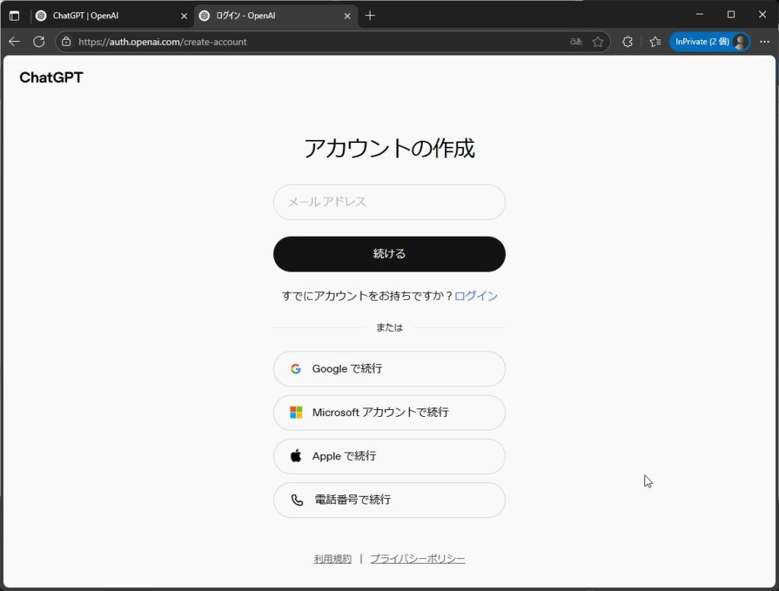This screenshot has width=779, height=591.
Task: Follow the ログイン link
Action: click(x=476, y=296)
